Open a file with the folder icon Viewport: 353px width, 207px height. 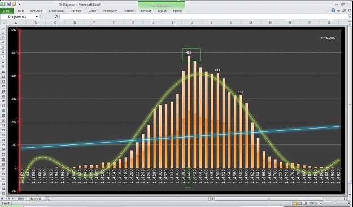[14, 4]
